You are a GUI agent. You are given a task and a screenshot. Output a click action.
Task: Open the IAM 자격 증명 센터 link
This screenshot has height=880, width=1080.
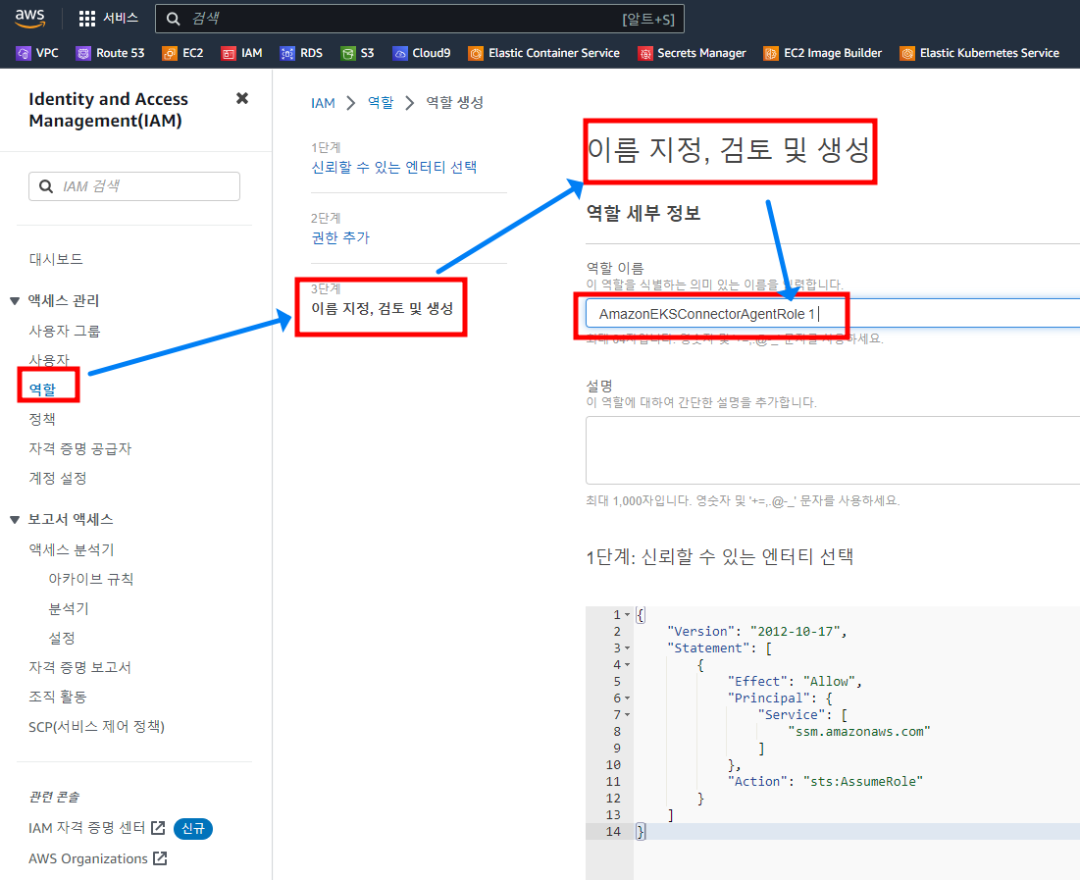[x=86, y=828]
